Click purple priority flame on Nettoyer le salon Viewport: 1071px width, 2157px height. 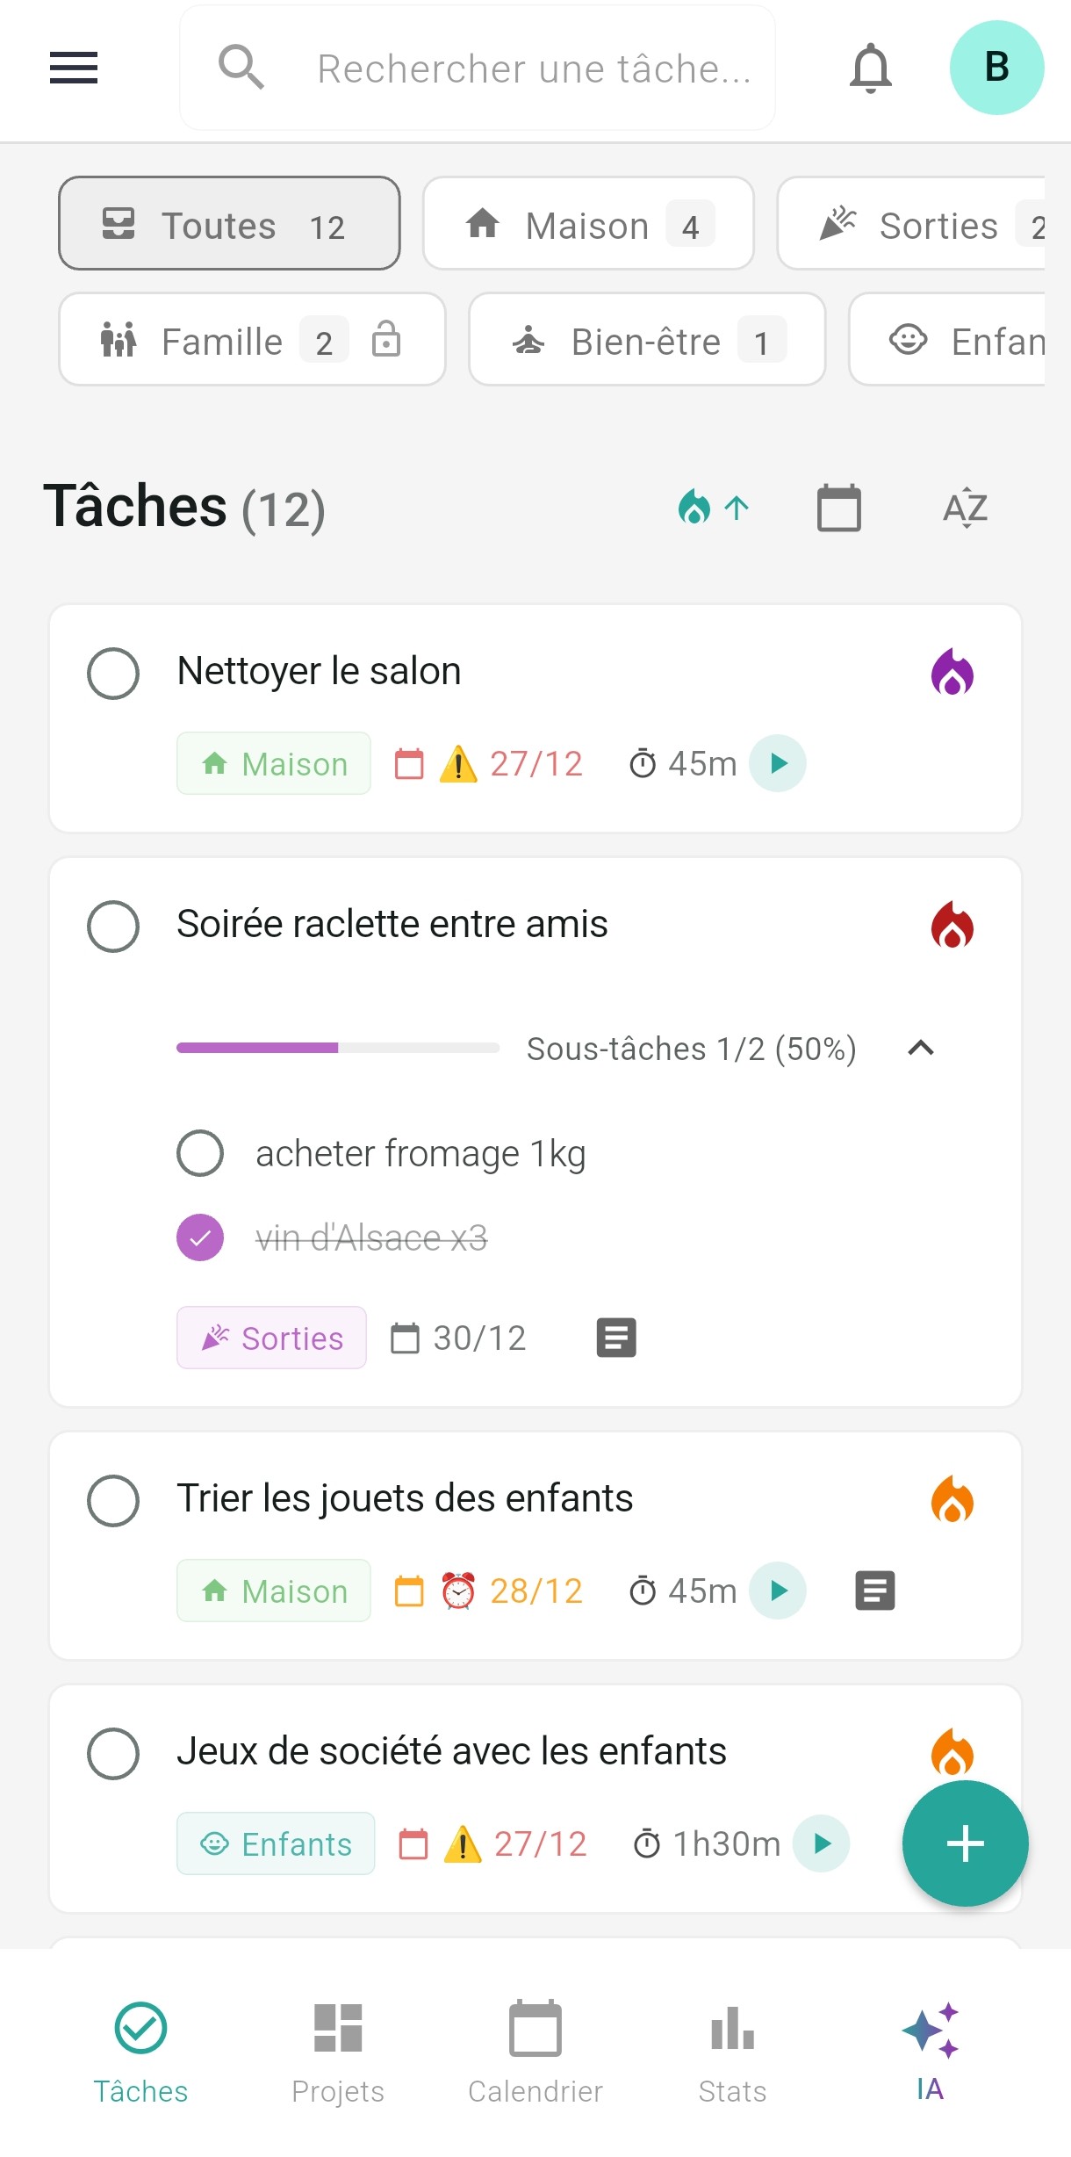coord(952,673)
